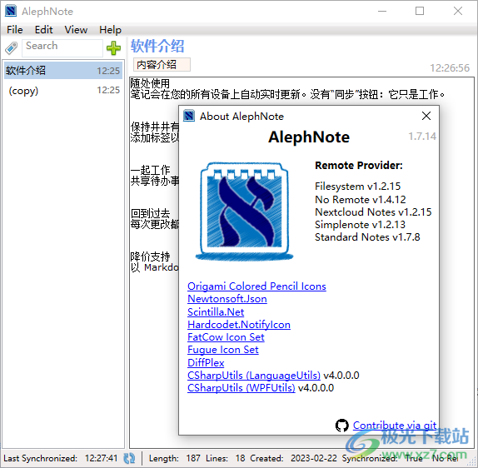Image resolution: width=478 pixels, height=468 pixels.
Task: Click the tag filter icon beside Search
Action: tap(12, 47)
